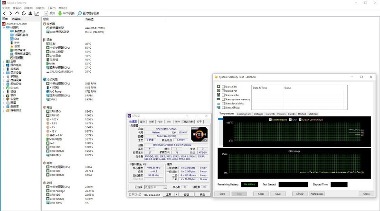This screenshot has height=211, width=380.
Task: Click the monitor icon beside Stress GPU(s)
Action: [x=218, y=107]
